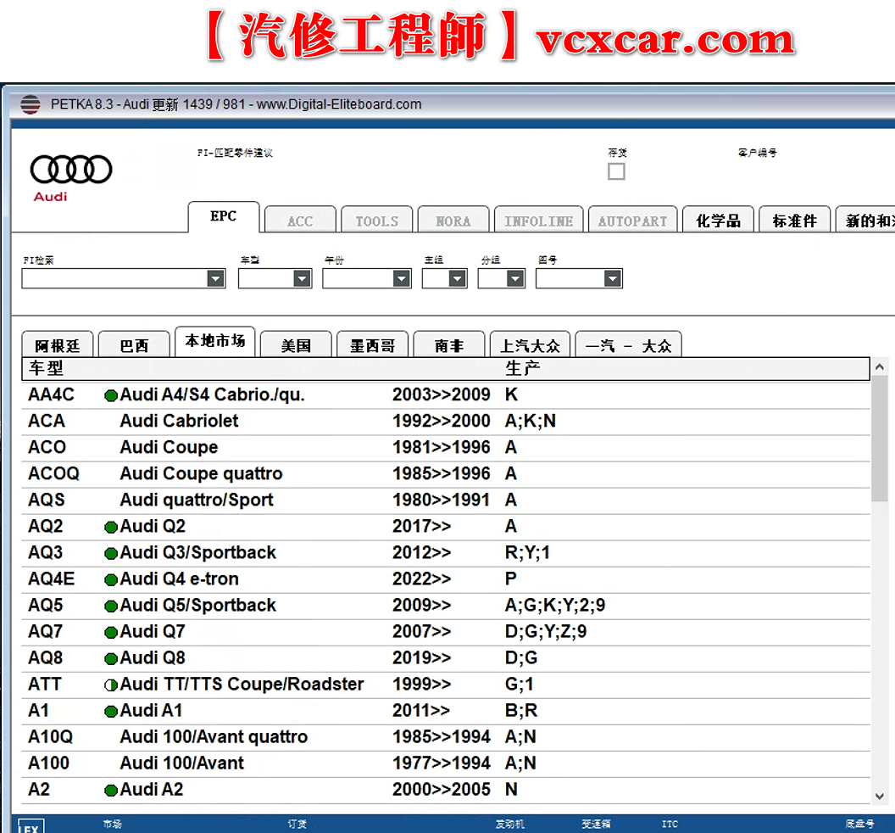895x833 pixels.
Task: Select the AUTOPART tab
Action: [x=632, y=219]
